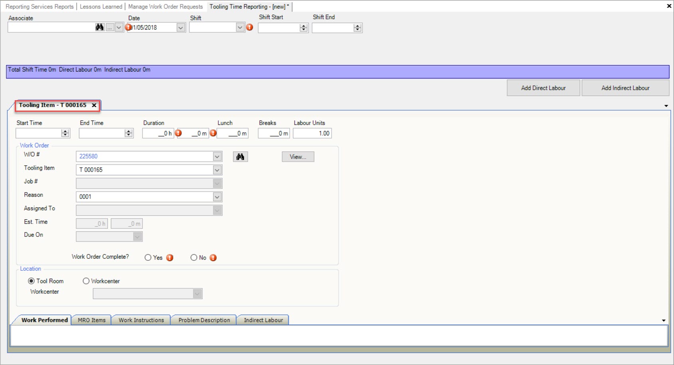Open the Work Instructions tab
This screenshot has height=365, width=674.
141,320
